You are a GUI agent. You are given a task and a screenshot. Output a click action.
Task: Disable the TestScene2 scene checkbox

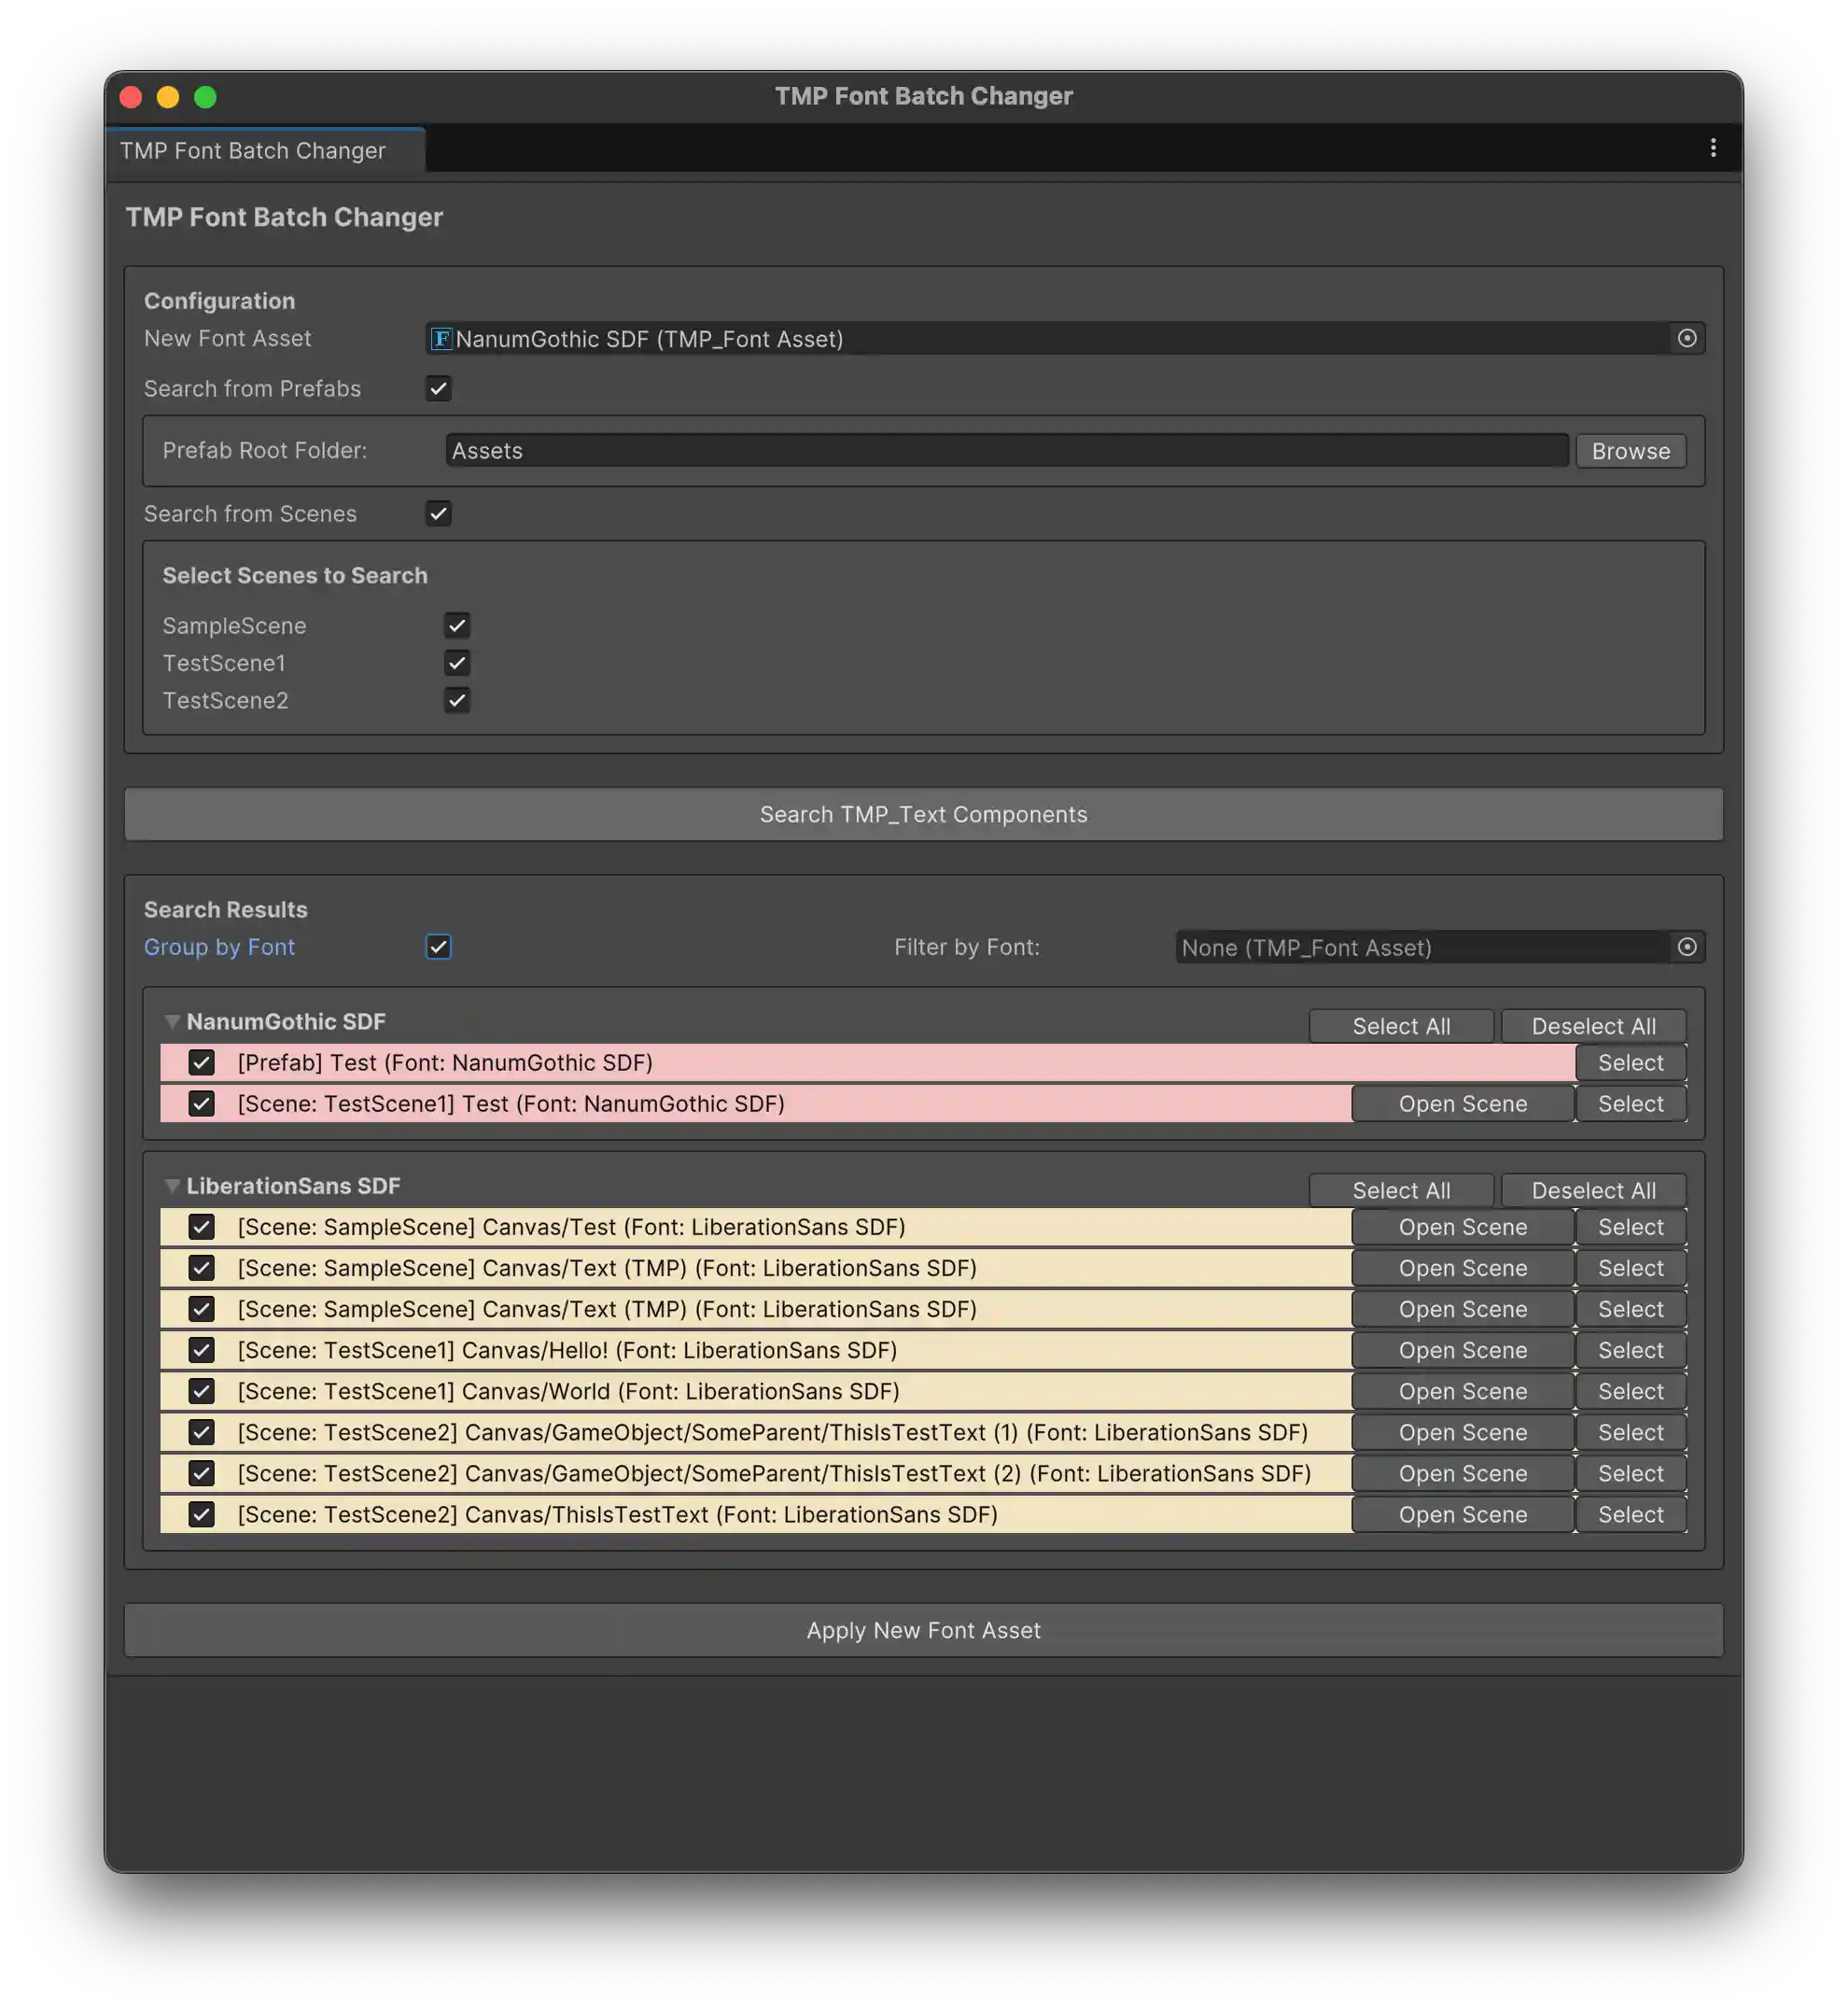(x=456, y=699)
